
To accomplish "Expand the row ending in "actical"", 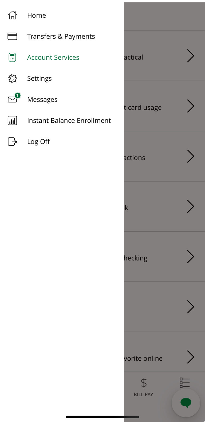I will click(x=190, y=56).
